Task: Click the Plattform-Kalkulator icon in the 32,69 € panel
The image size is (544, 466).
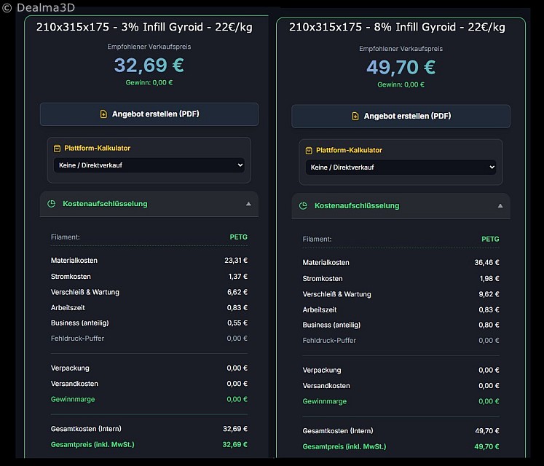Action: click(x=58, y=148)
